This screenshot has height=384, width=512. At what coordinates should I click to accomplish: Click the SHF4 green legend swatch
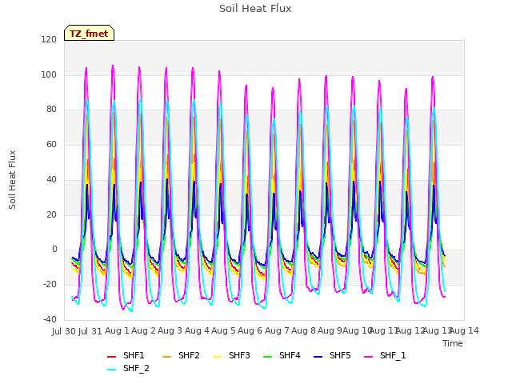click(x=267, y=357)
